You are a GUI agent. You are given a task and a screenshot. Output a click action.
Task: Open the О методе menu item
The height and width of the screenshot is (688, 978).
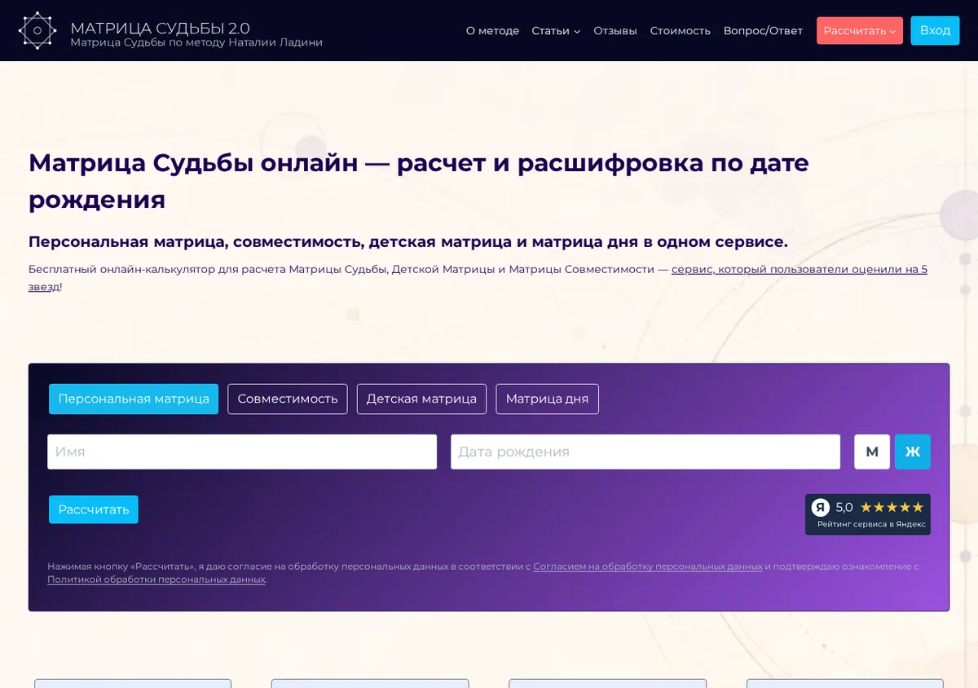tap(492, 31)
